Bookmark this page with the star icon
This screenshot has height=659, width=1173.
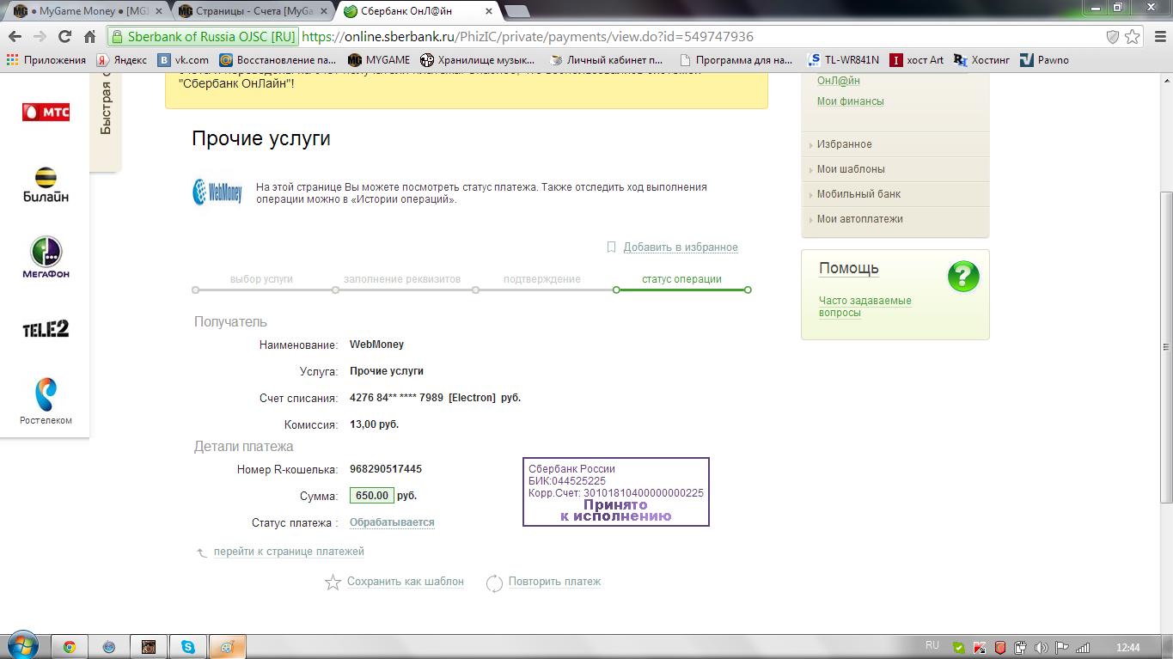coord(1133,37)
